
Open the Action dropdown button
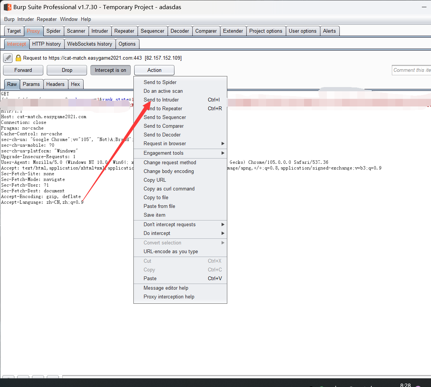154,70
